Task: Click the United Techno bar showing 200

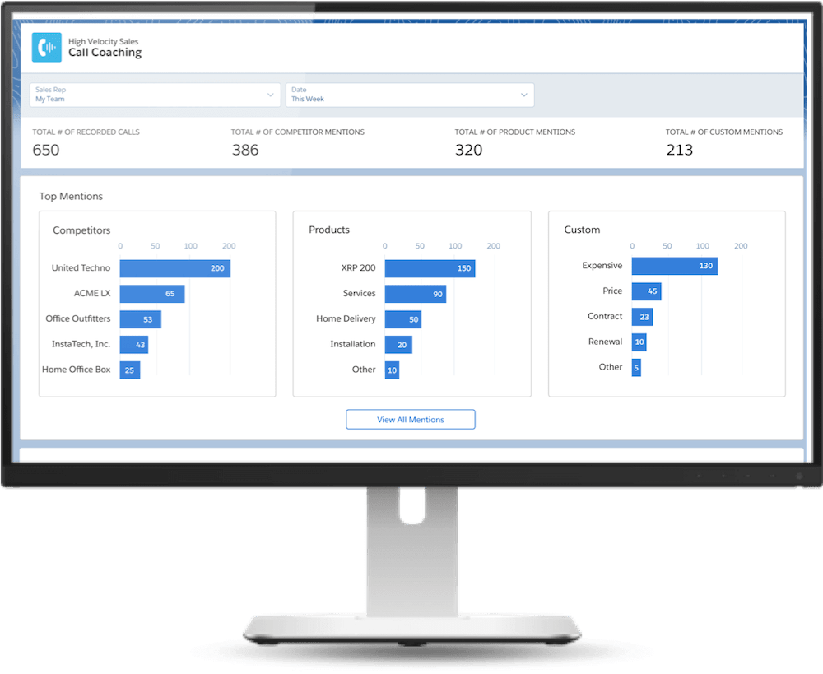Action: click(x=174, y=268)
